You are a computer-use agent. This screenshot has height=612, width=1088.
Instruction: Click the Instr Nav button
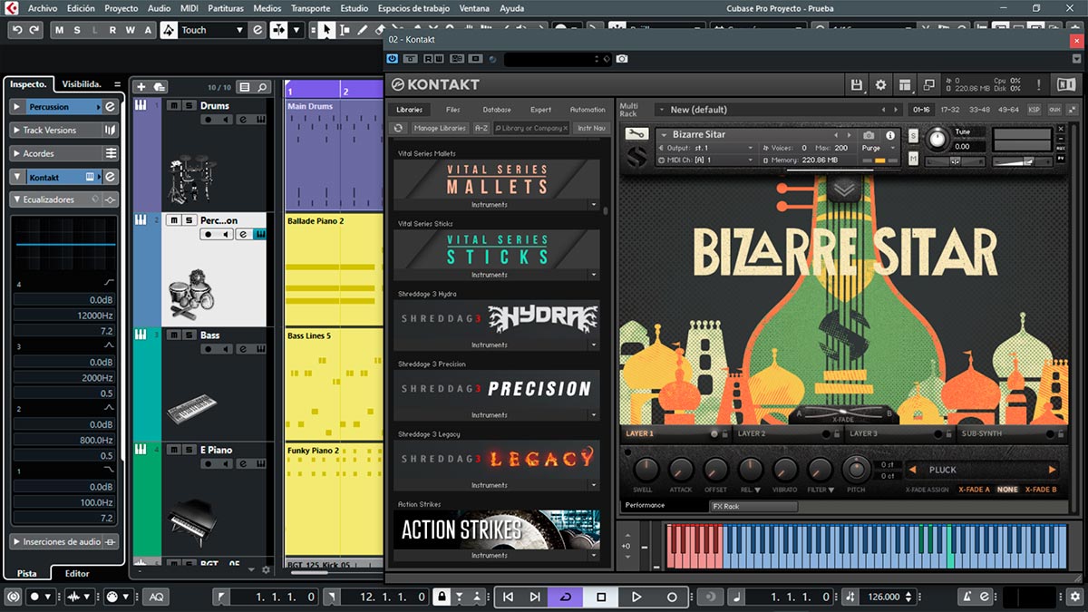pos(591,129)
